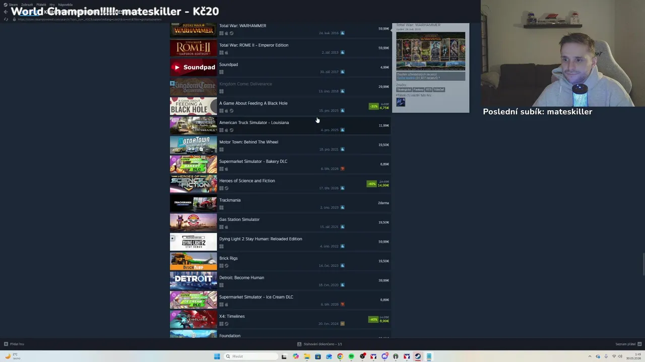Image resolution: width=645 pixels, height=362 pixels.
Task: Open the Hry menu
Action: [x=52, y=5]
